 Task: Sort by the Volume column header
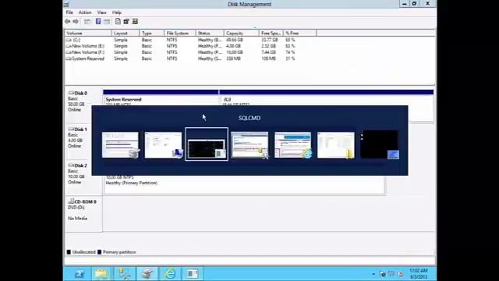click(88, 33)
